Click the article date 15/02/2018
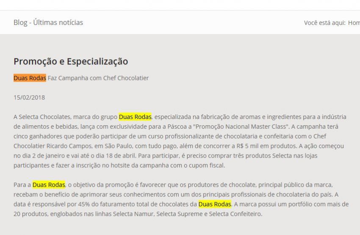This screenshot has height=235, width=360. click(29, 97)
